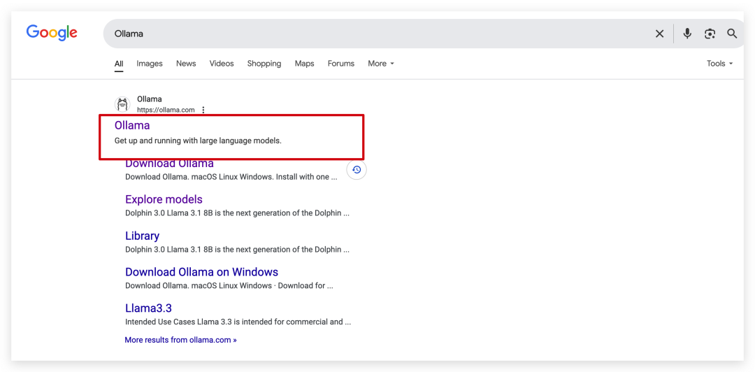Switch to the News tab

coord(186,64)
